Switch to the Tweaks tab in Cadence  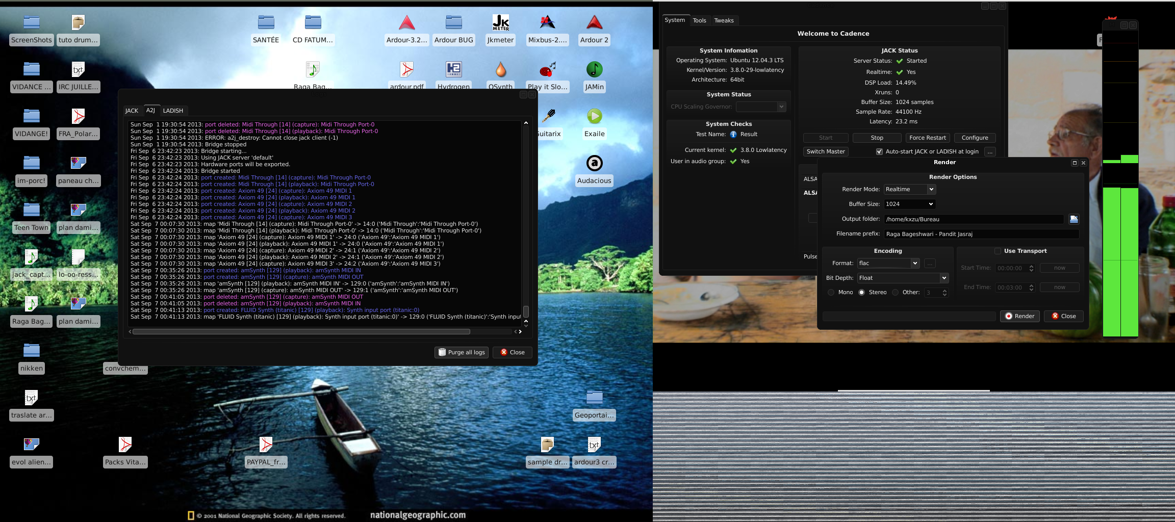724,20
